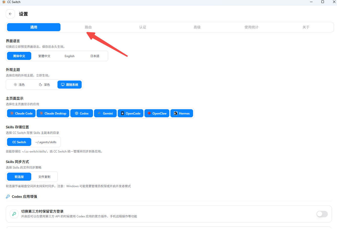The width and height of the screenshot is (337, 231).
Task: Click the text 选择在主页面显示的应用
Action: [22, 104]
